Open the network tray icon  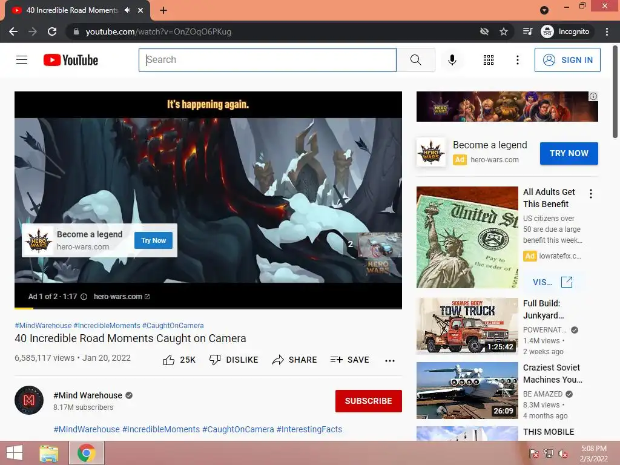[549, 453]
